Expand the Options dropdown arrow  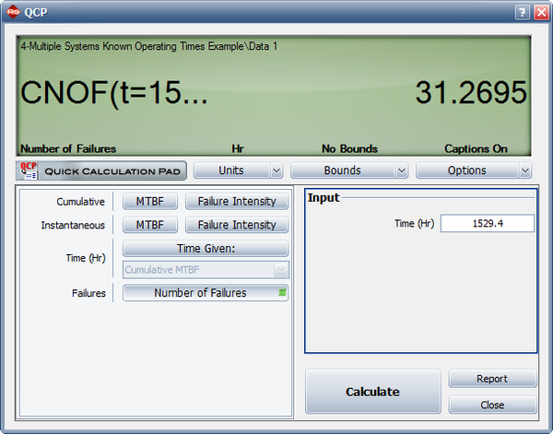point(524,170)
